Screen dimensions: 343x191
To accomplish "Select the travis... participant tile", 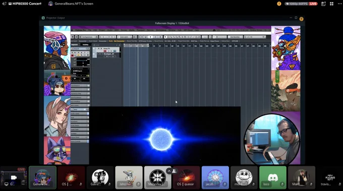I will click(330, 177).
